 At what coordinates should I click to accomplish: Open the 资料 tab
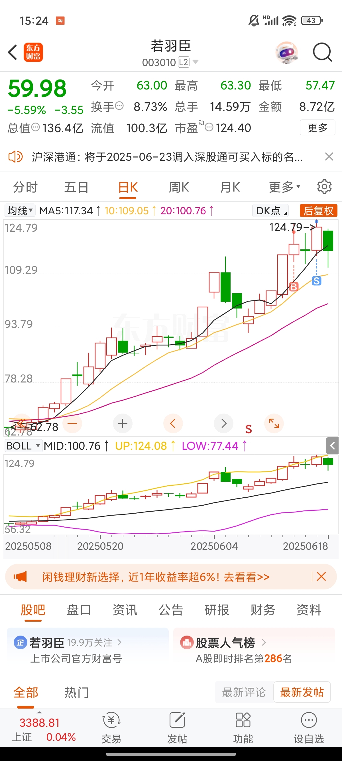point(309,610)
